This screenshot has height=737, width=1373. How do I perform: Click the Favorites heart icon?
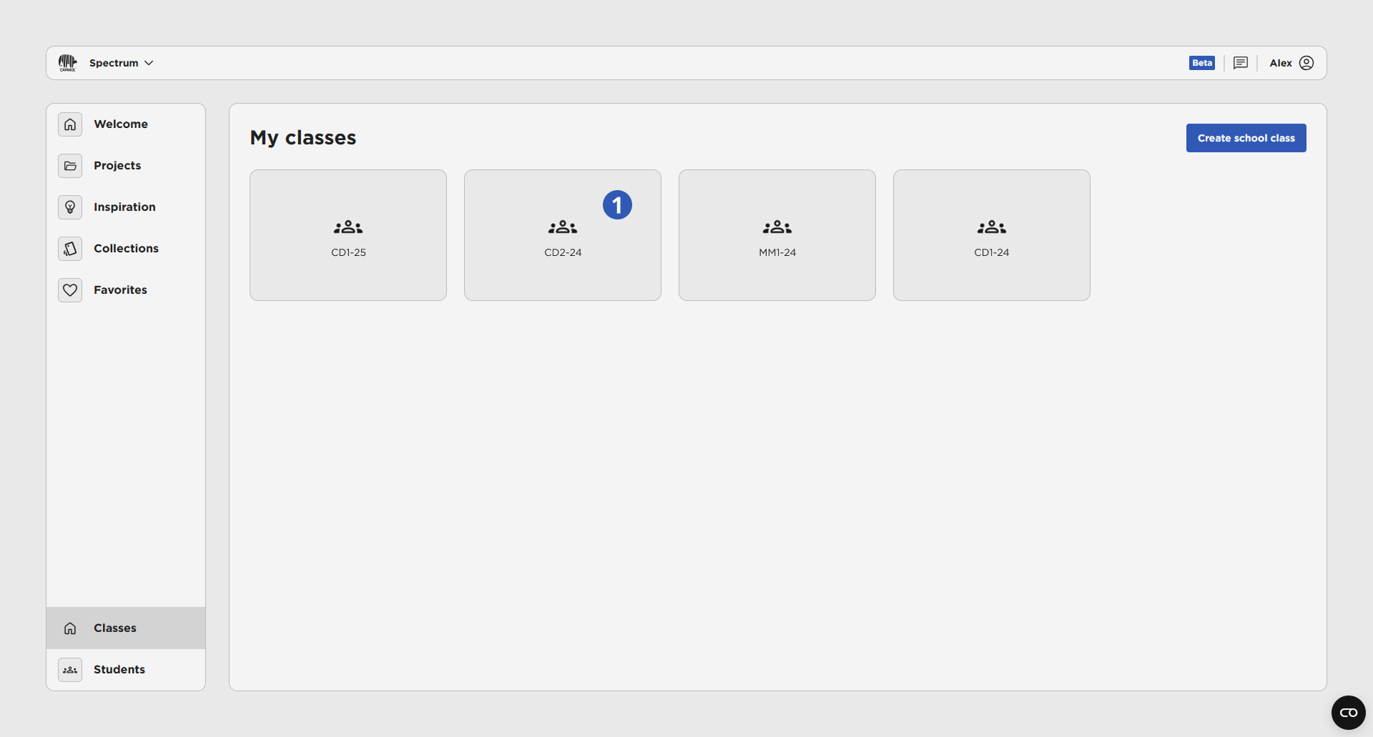click(70, 290)
